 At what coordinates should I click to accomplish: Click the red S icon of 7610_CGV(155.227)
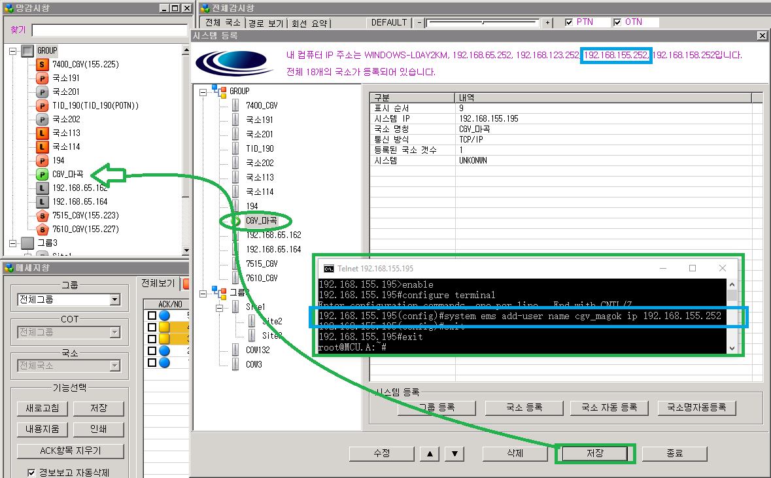(x=43, y=230)
